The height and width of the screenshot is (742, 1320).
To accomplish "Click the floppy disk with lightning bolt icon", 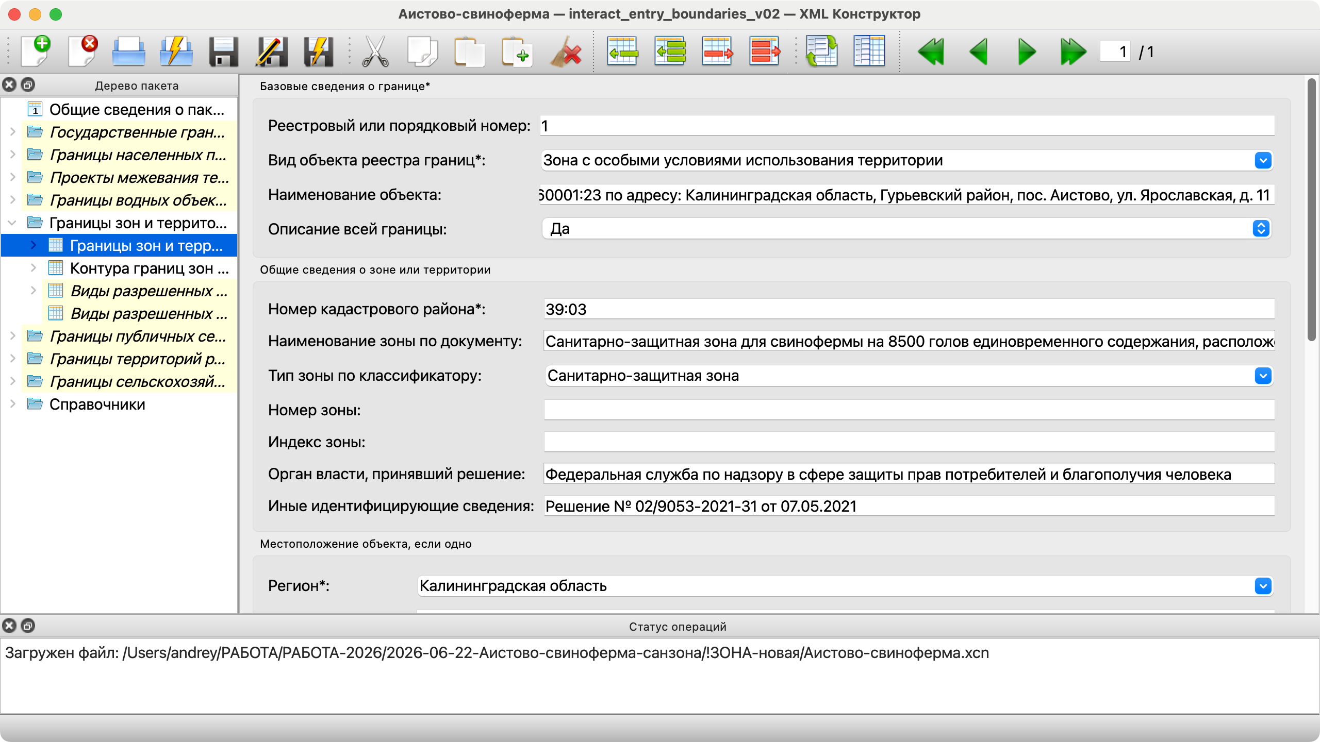I will pyautogui.click(x=319, y=52).
